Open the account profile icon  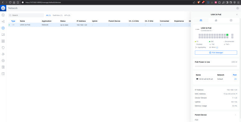237,8
